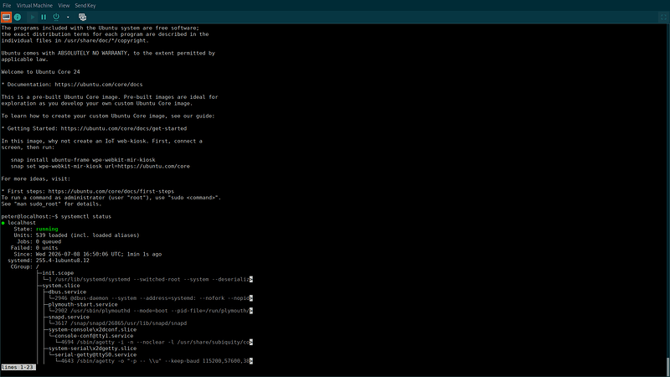The width and height of the screenshot is (670, 377).
Task: Click the first-steps URL in terminal
Action: [111, 191]
